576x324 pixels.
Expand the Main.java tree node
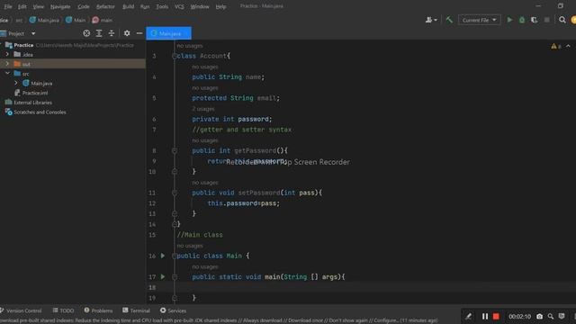pyautogui.click(x=16, y=83)
